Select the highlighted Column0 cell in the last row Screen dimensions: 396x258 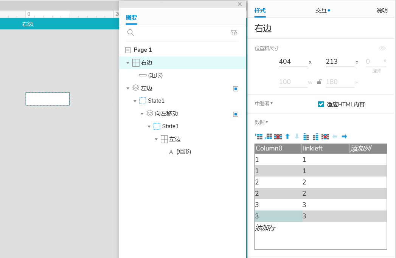click(278, 216)
